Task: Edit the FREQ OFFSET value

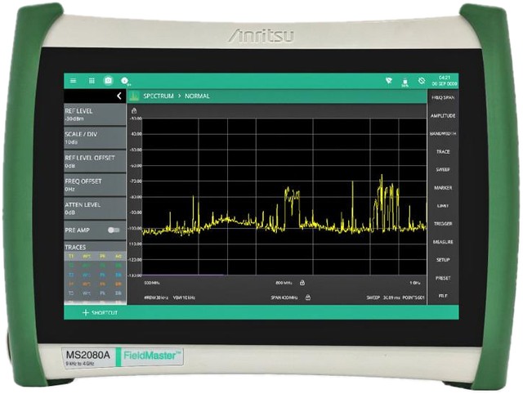Action: pyautogui.click(x=95, y=185)
